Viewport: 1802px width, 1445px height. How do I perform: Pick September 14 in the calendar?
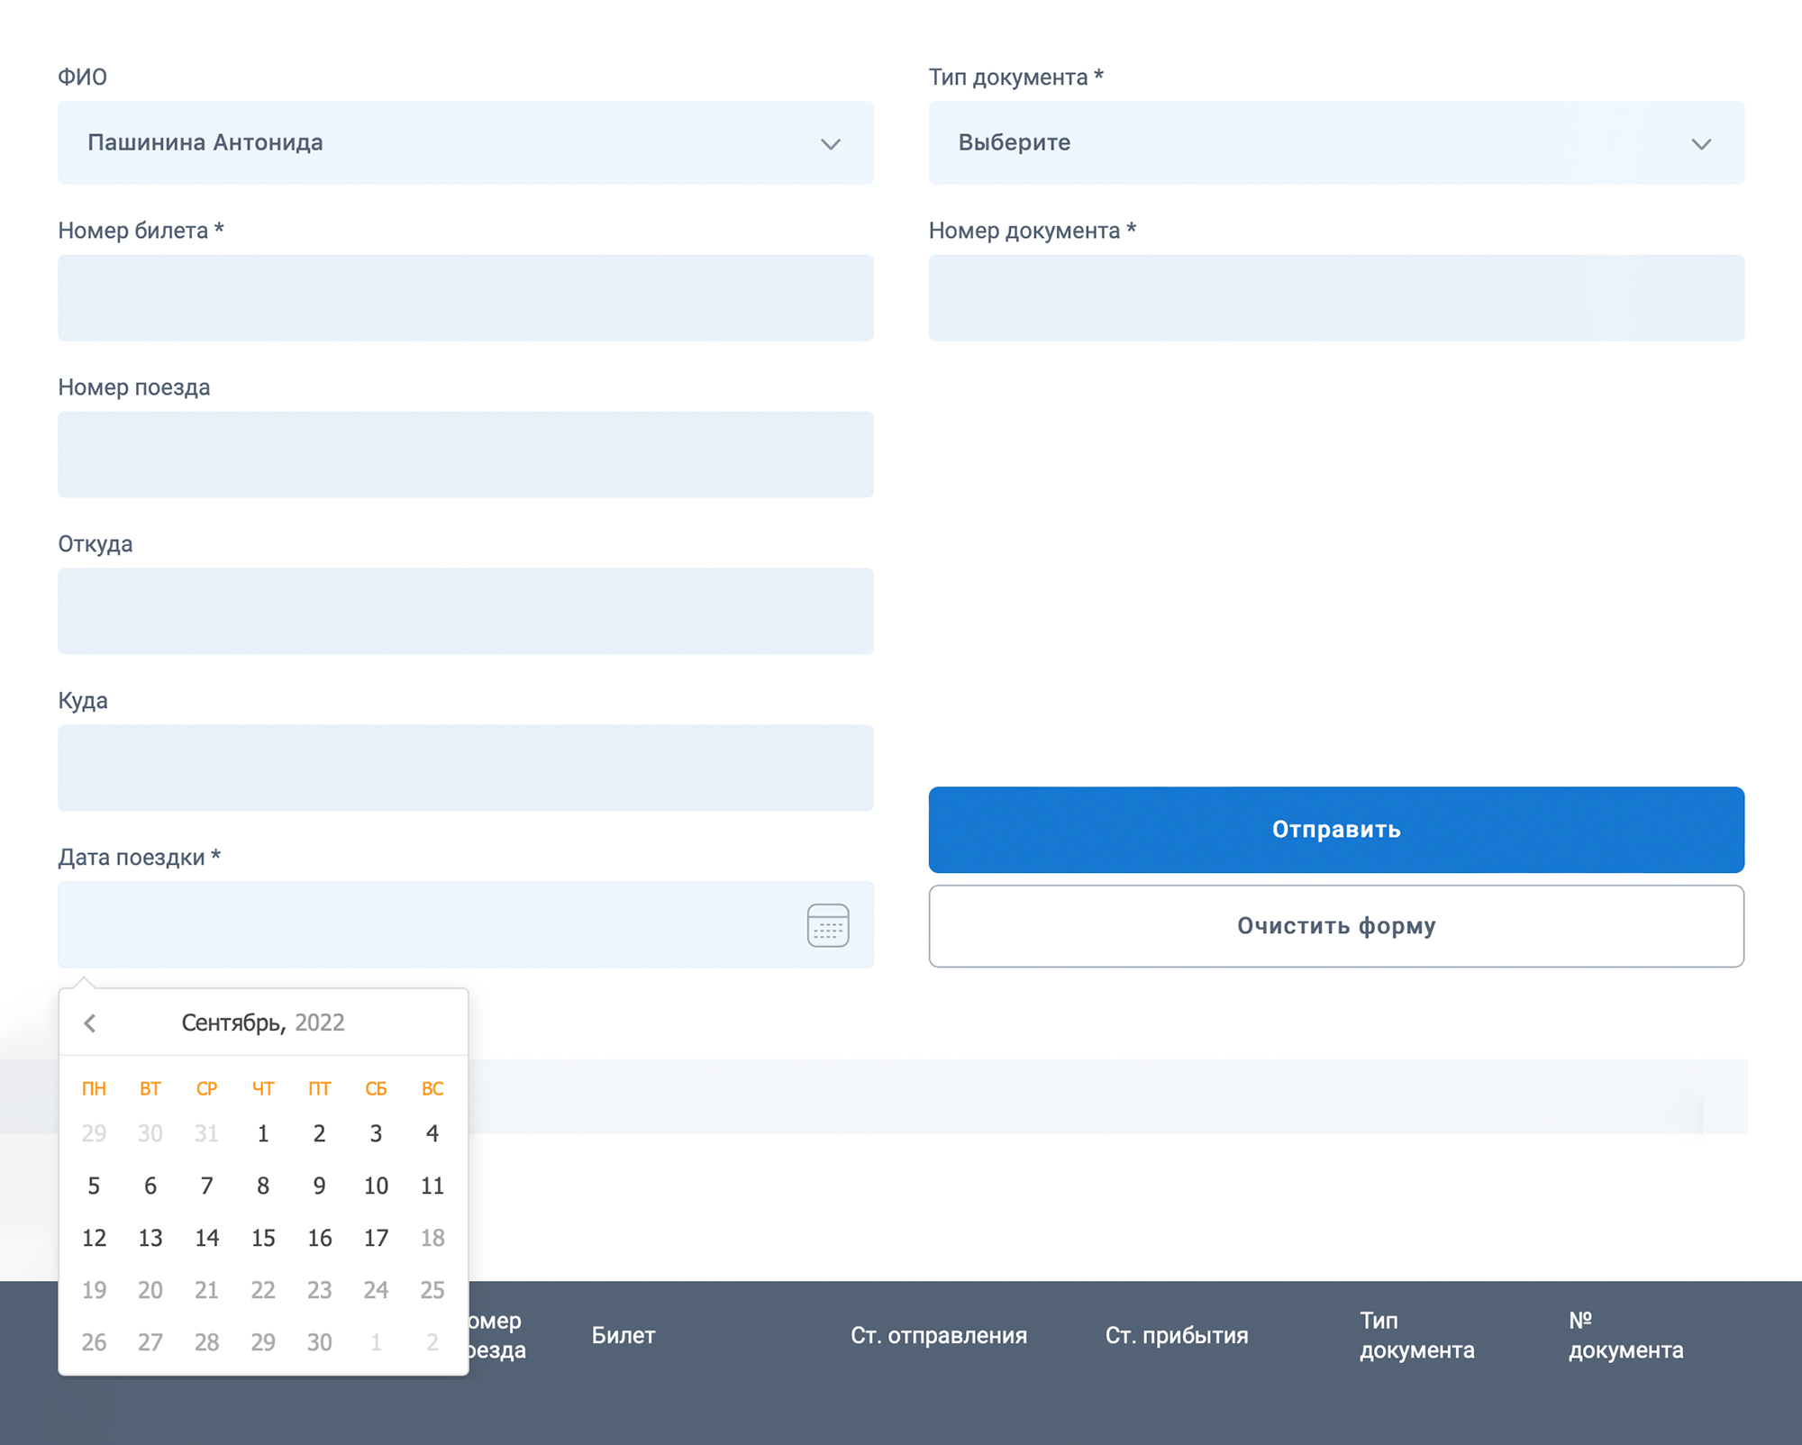click(206, 1238)
